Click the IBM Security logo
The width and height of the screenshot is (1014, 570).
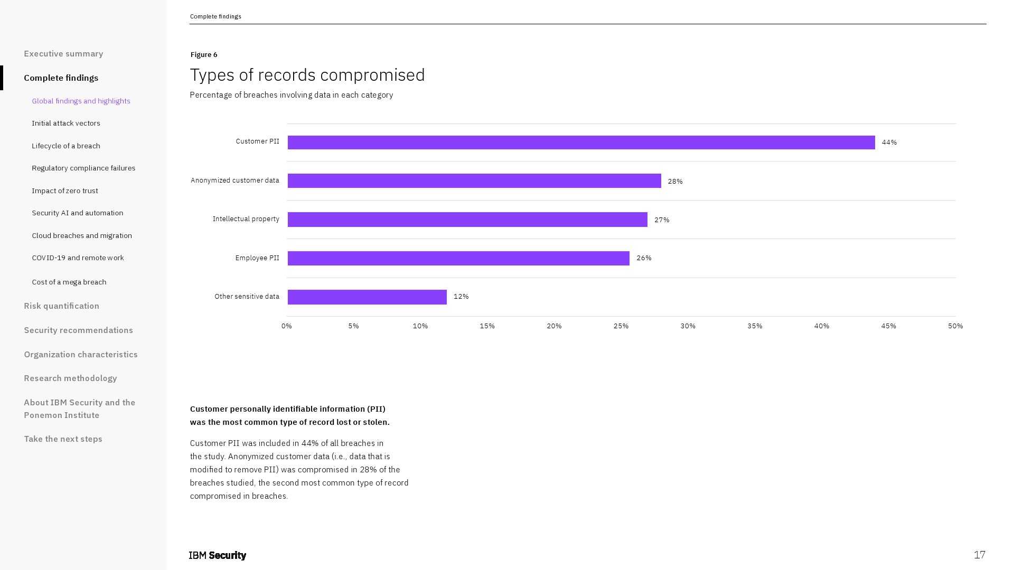click(x=218, y=555)
